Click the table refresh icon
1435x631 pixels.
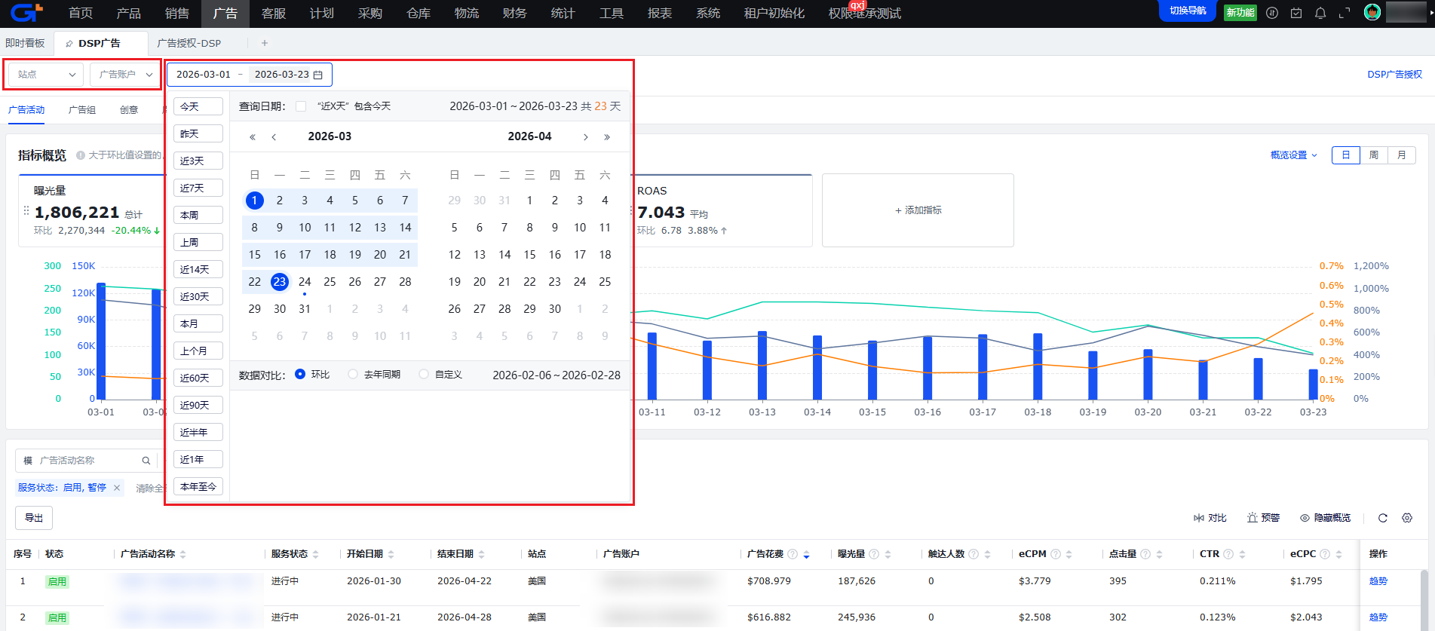pos(1383,518)
